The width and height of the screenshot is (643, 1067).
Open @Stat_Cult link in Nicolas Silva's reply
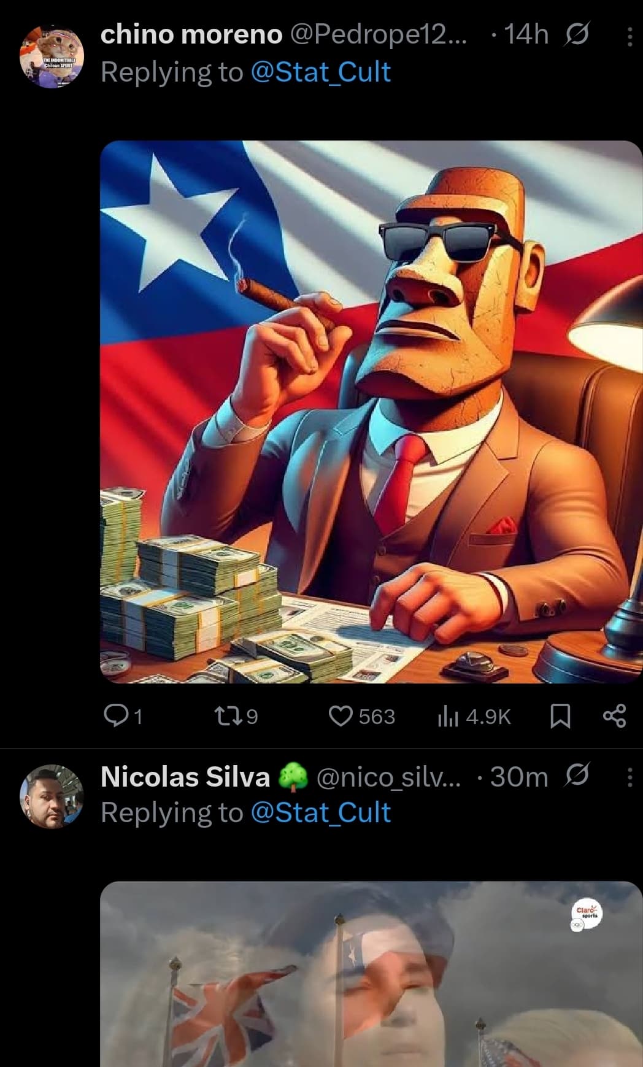321,813
